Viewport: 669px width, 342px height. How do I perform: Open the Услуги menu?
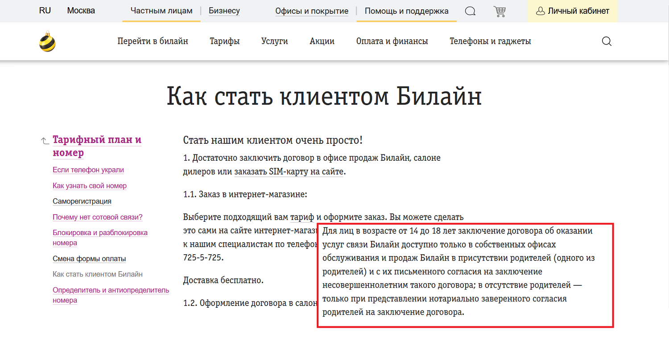[275, 41]
